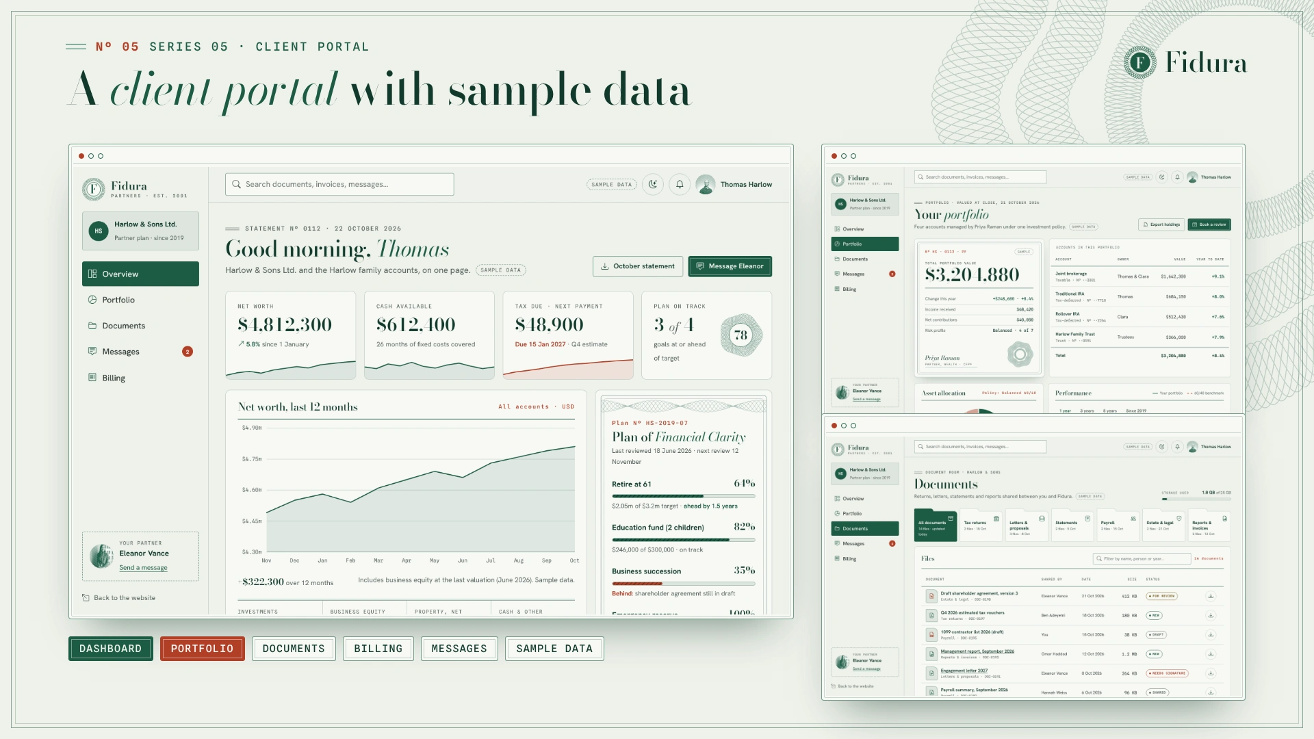1314x739 pixels.
Task: Click the dashboard search documents field
Action: point(339,184)
